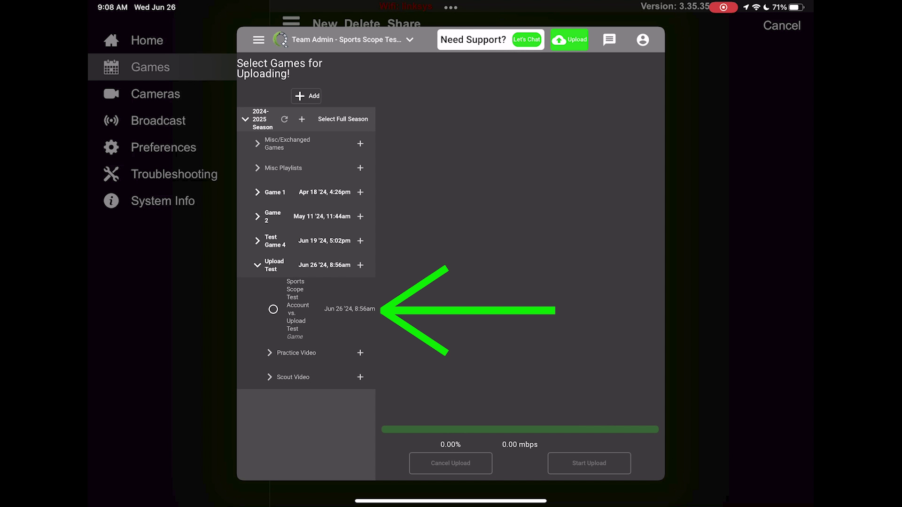Expand the Practice Video folder
Viewport: 902px width, 507px height.
(x=270, y=353)
